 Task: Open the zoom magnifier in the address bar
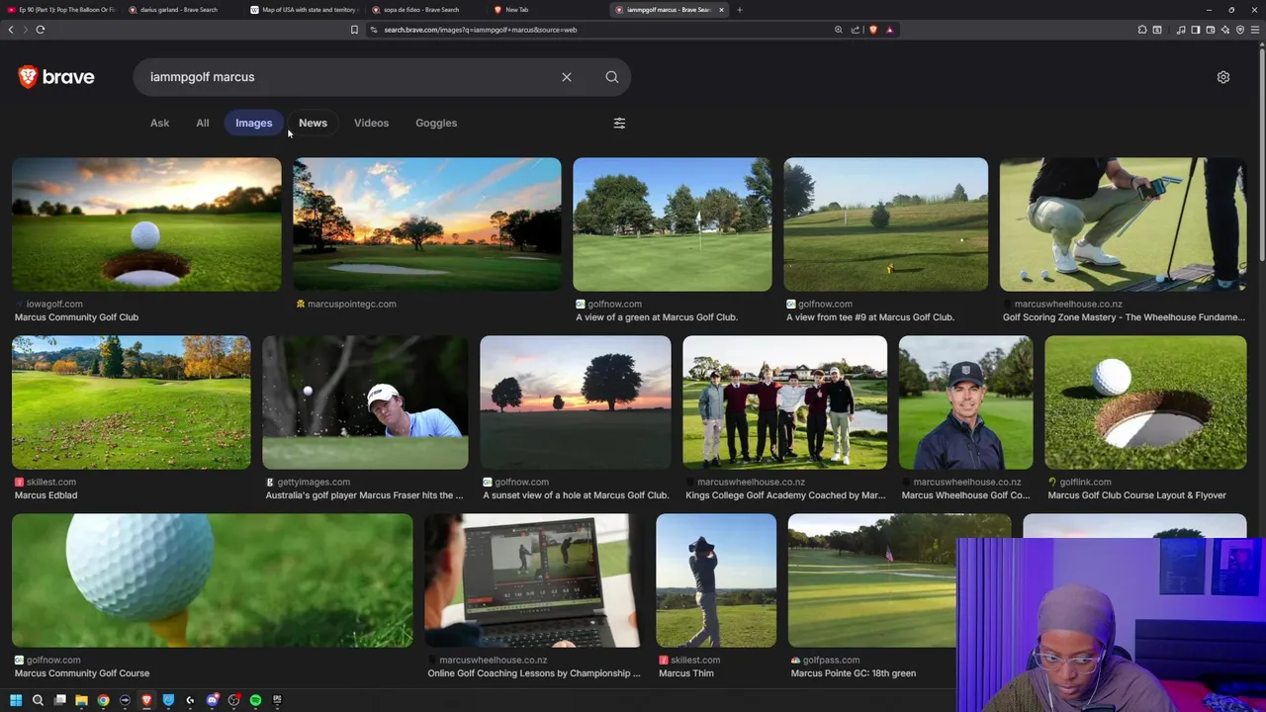pyautogui.click(x=839, y=30)
